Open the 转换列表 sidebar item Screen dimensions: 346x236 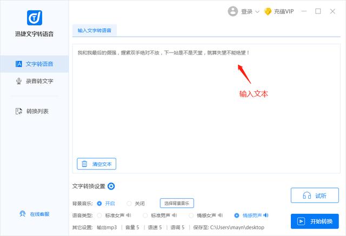(x=35, y=111)
